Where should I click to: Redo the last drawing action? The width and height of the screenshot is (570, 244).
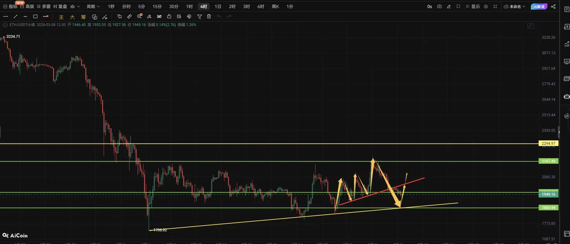[x=229, y=16]
